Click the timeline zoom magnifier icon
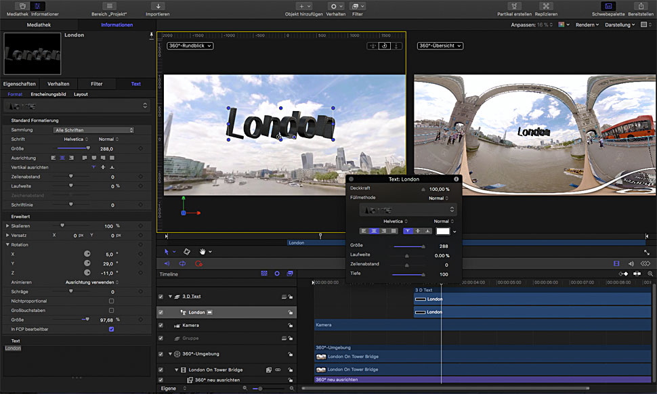Image resolution: width=657 pixels, height=394 pixels. (x=650, y=273)
